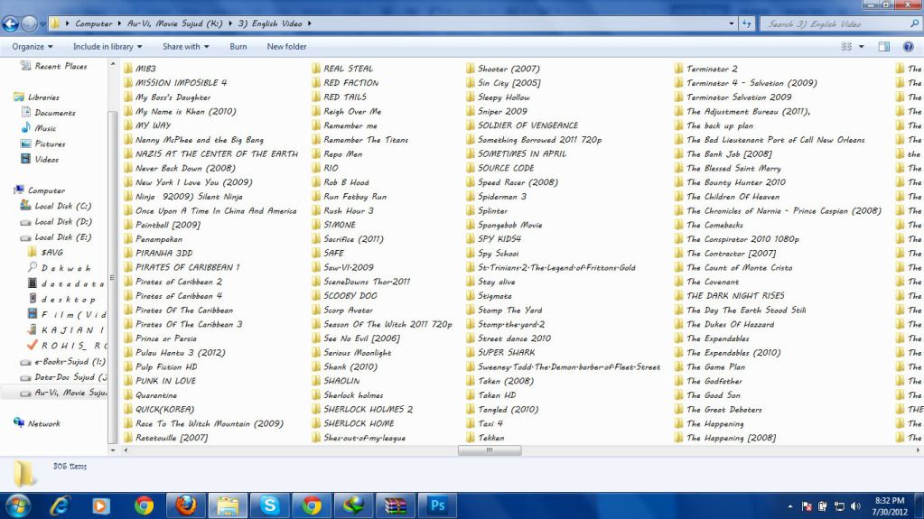Change view with the view icon
Viewport: 924px width, 519px height.
[x=847, y=47]
